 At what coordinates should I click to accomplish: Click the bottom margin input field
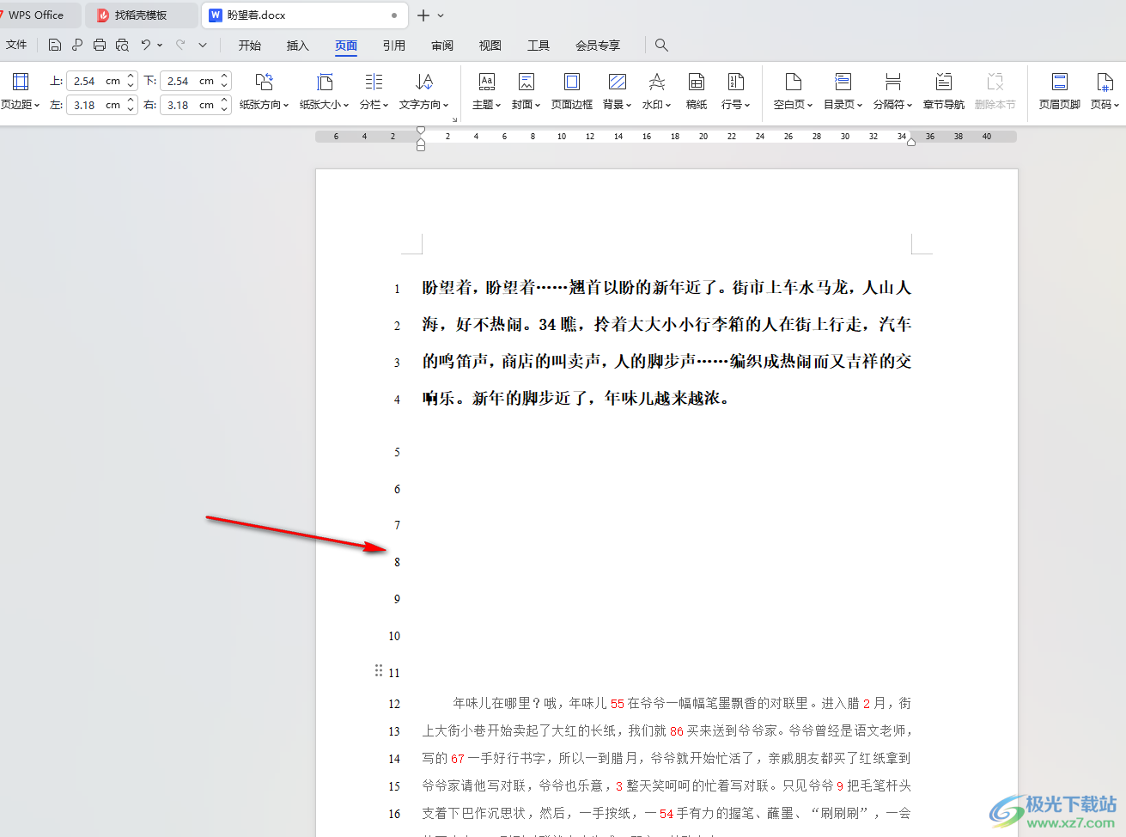tap(188, 81)
